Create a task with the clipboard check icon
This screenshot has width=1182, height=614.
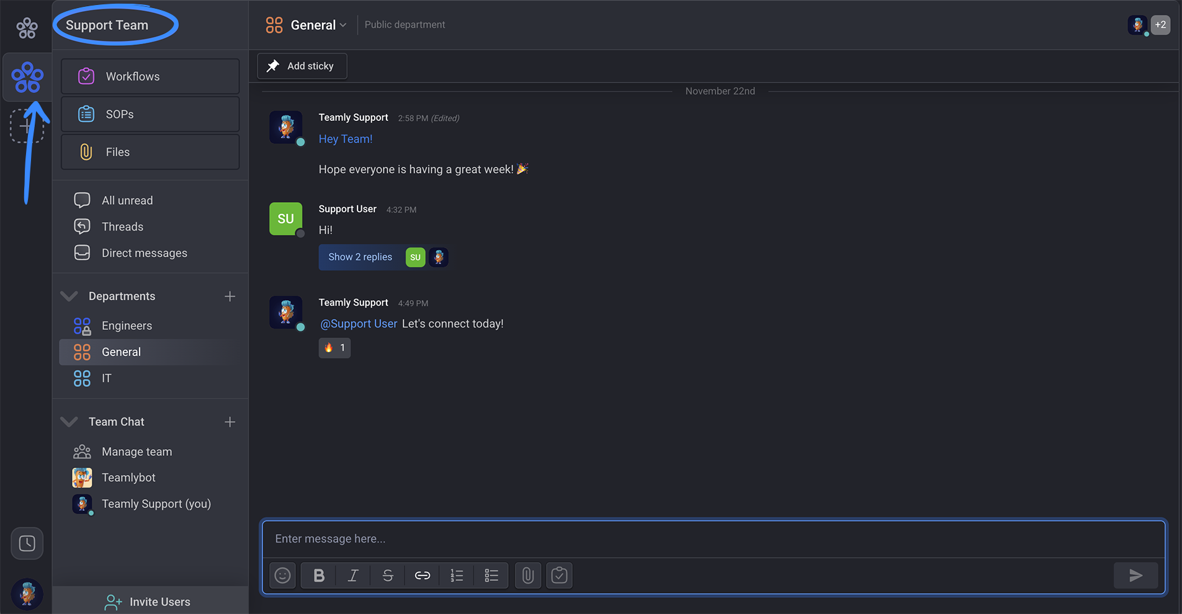click(x=559, y=576)
